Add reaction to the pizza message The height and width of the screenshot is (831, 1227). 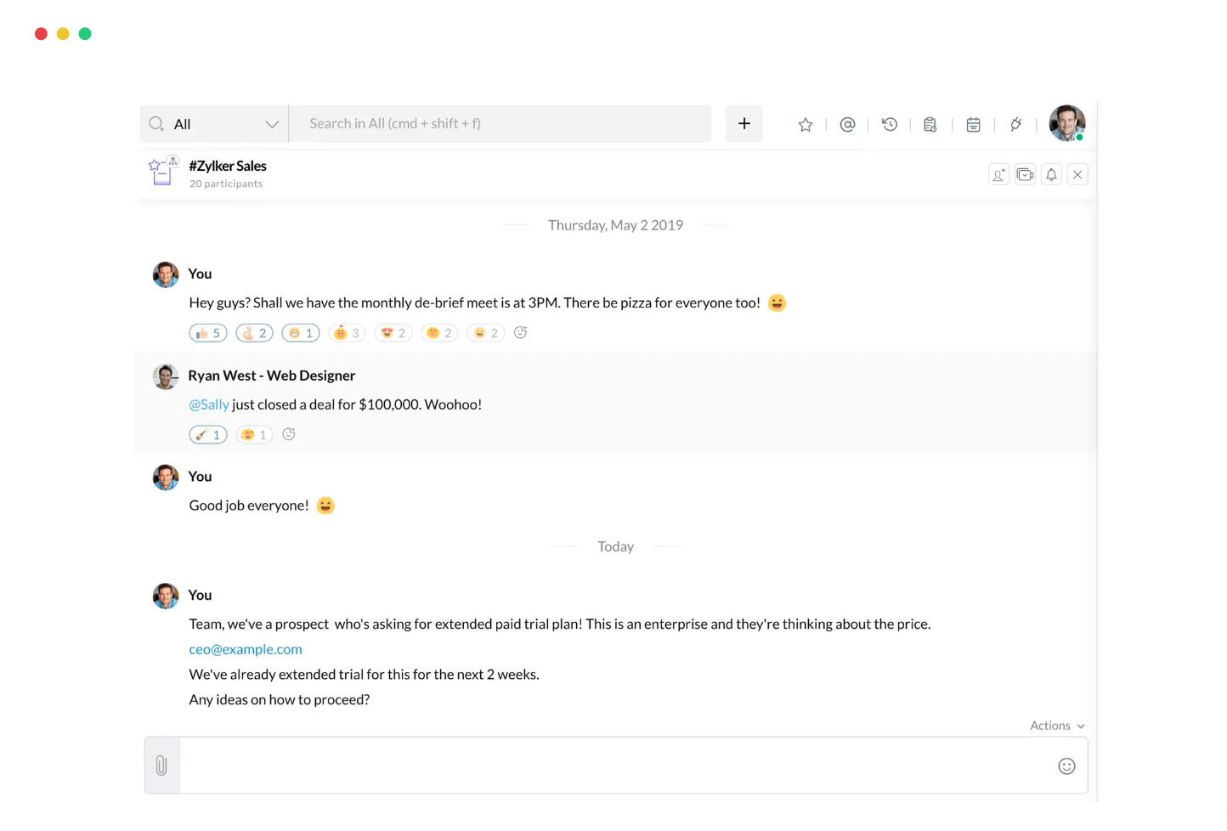pyautogui.click(x=521, y=333)
